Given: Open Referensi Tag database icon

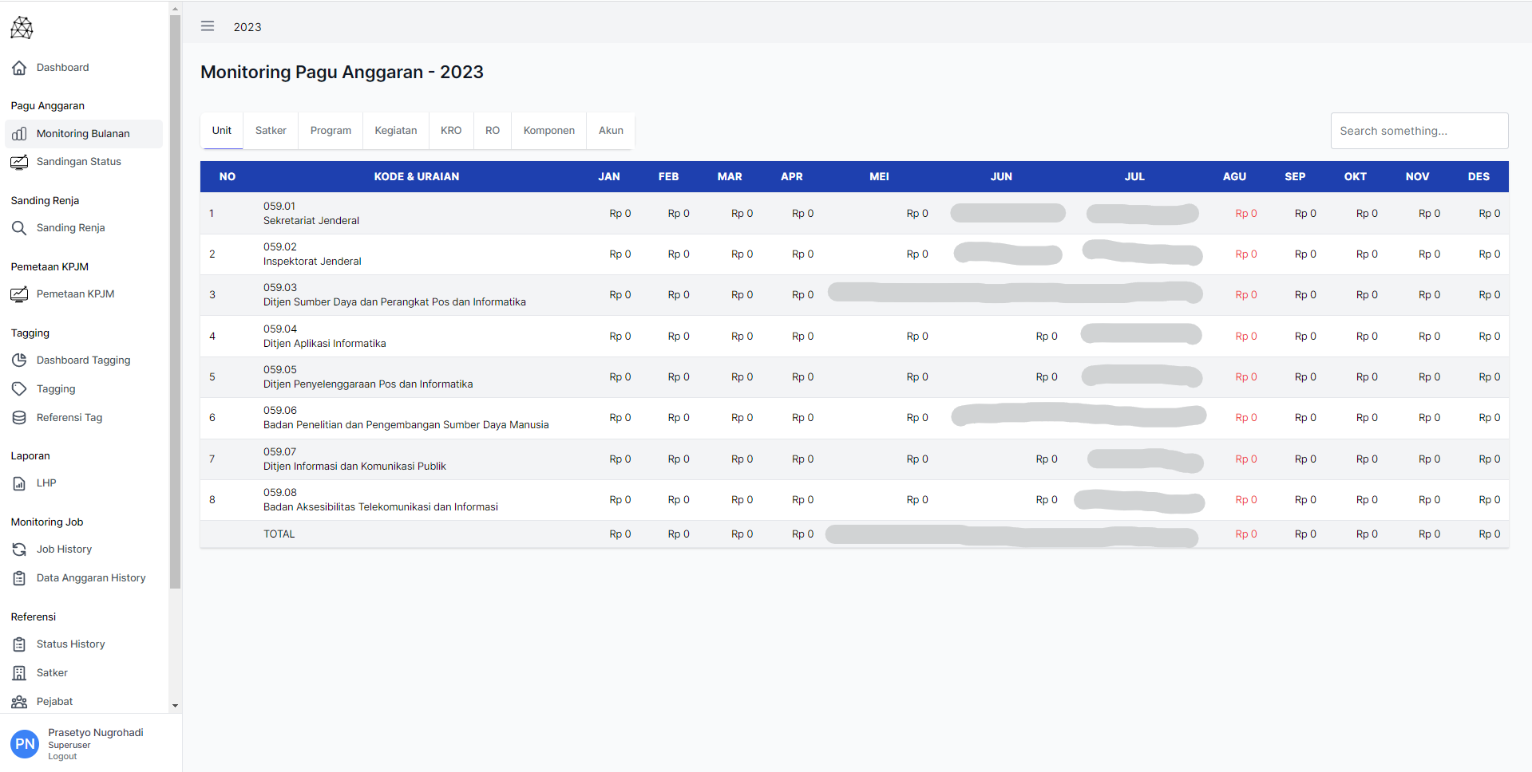Looking at the screenshot, I should click(x=19, y=418).
